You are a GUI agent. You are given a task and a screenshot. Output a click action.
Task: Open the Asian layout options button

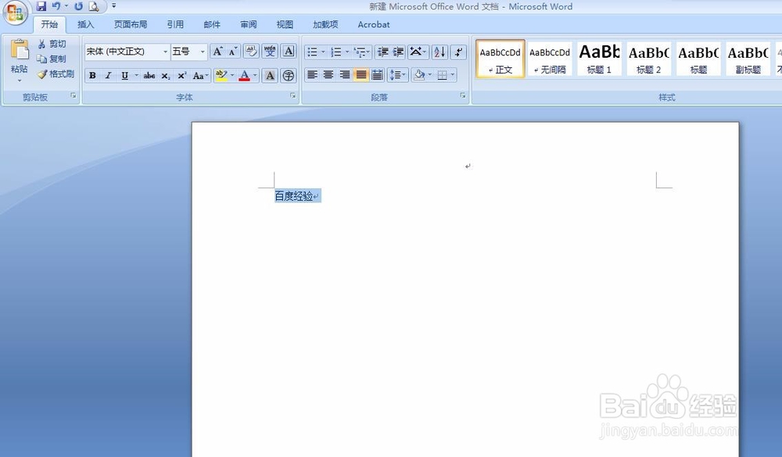(x=418, y=52)
